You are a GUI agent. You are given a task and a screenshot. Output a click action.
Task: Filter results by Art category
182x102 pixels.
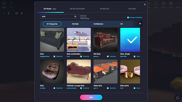[x=122, y=24]
